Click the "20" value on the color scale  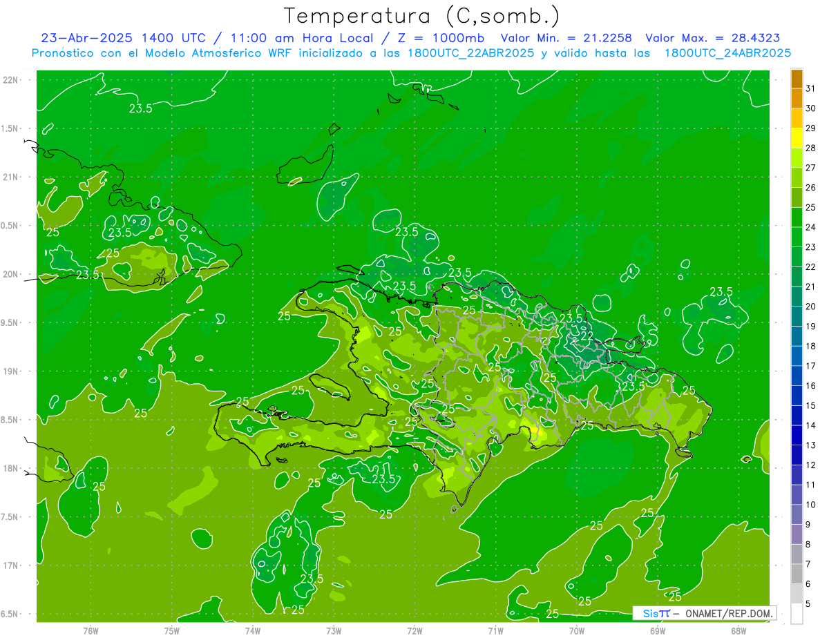pyautogui.click(x=811, y=307)
